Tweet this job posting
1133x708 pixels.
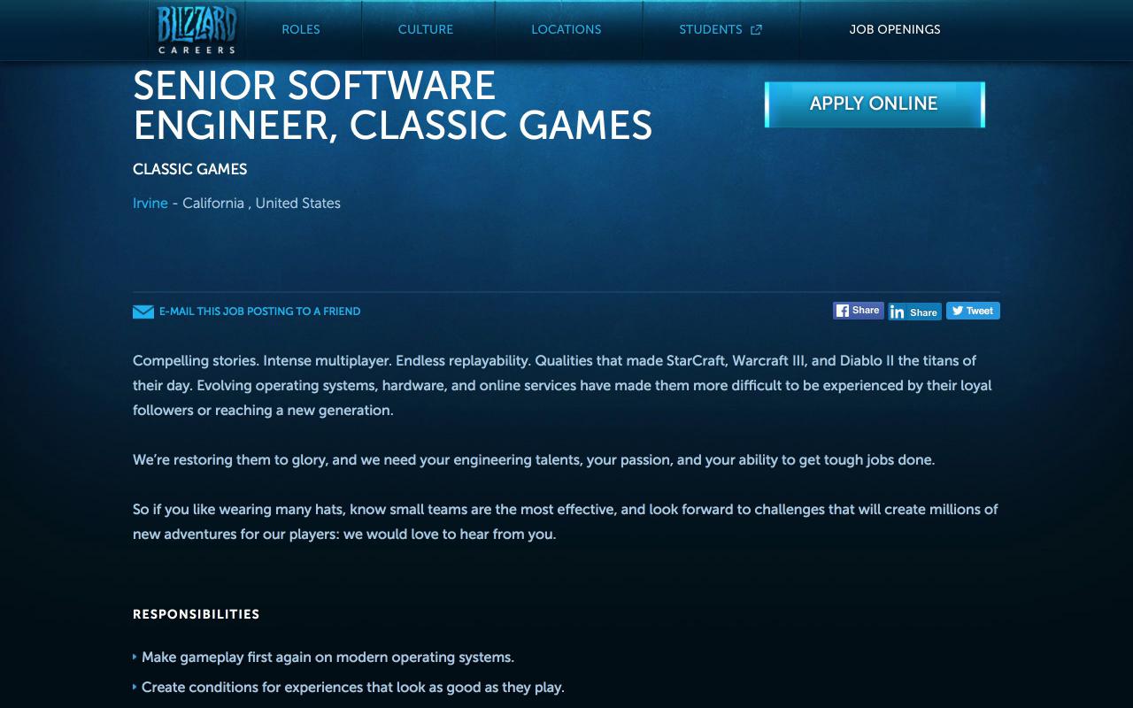[x=973, y=311]
